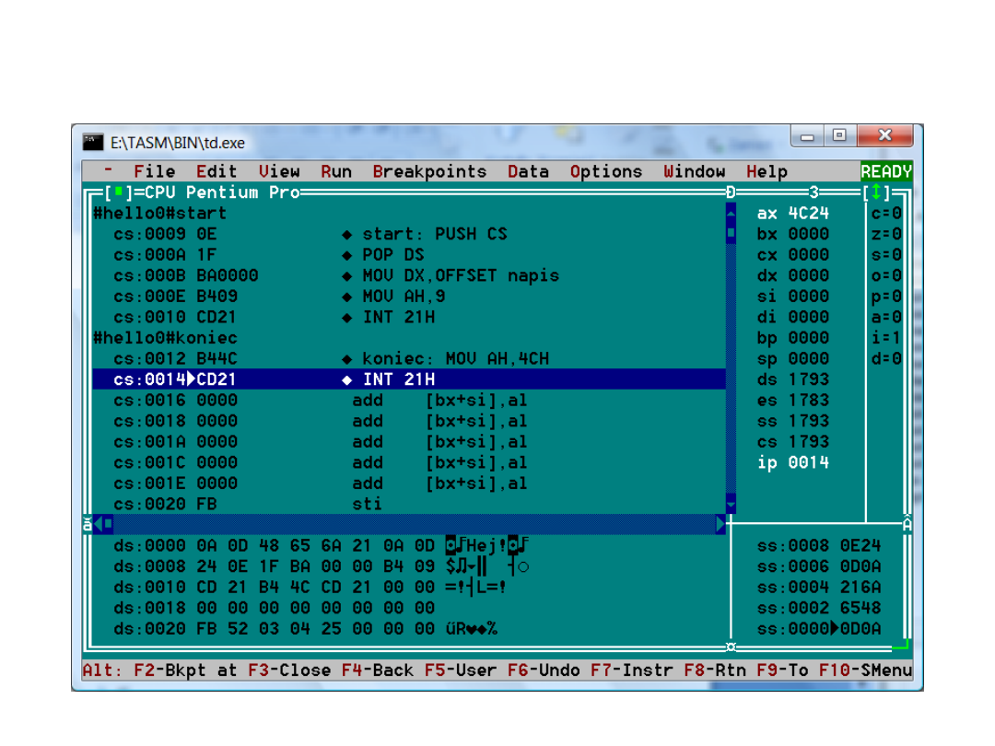This screenshot has height=746, width=995.
Task: Click F3-Close in the bottom bar
Action: [x=288, y=670]
